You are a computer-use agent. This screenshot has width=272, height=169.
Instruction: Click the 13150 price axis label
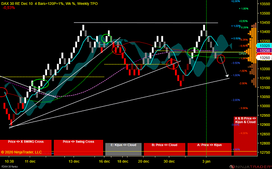click(265, 78)
